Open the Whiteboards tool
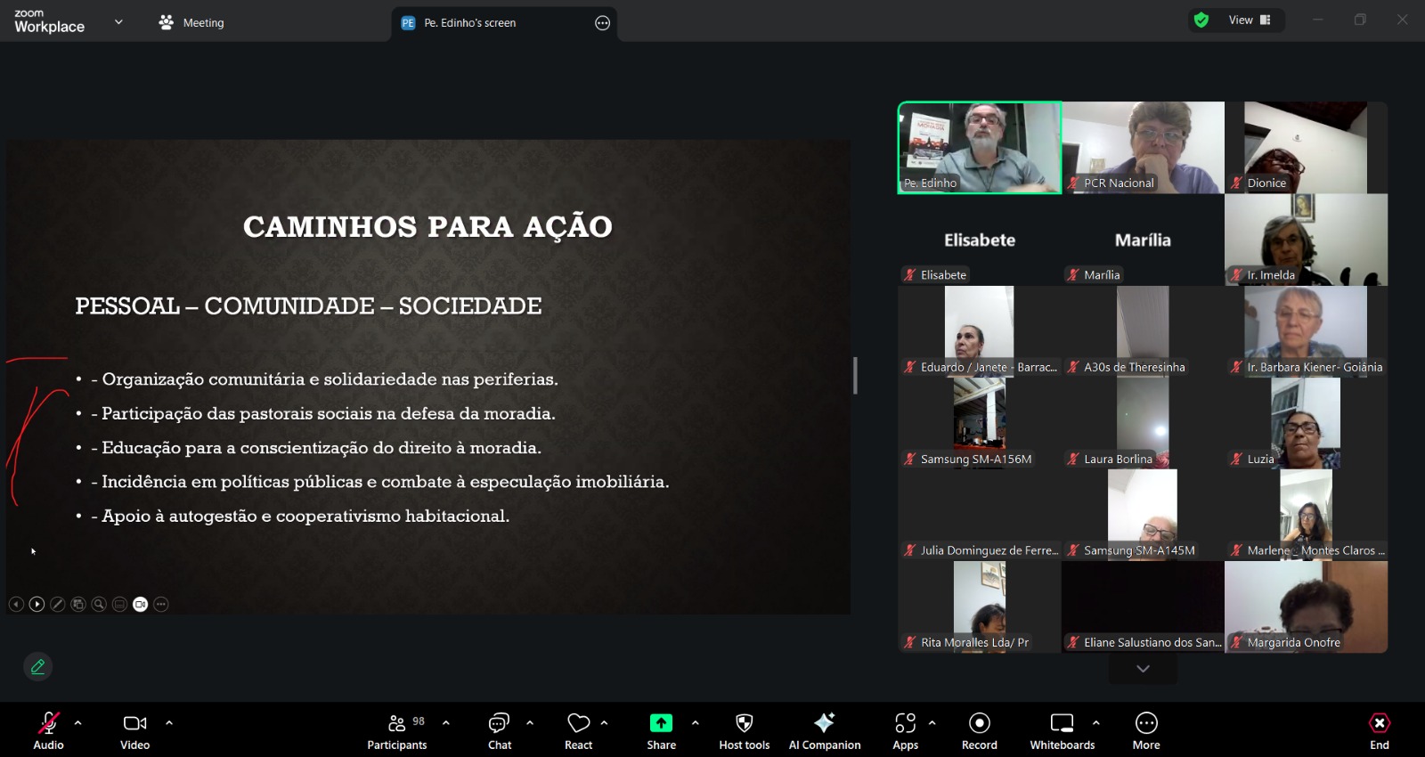1425x757 pixels. 1062,730
